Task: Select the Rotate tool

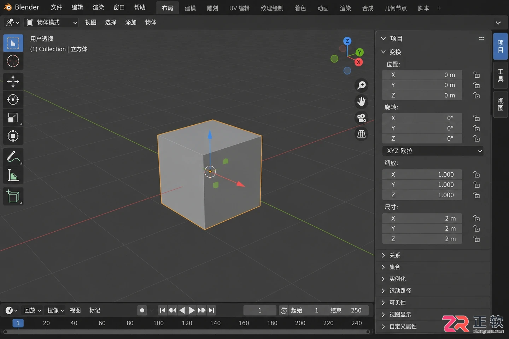Action: click(x=13, y=100)
